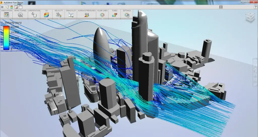This screenshot has height=137, width=258.
Task: Toggle the Tubes flow display
Action: [114, 15]
